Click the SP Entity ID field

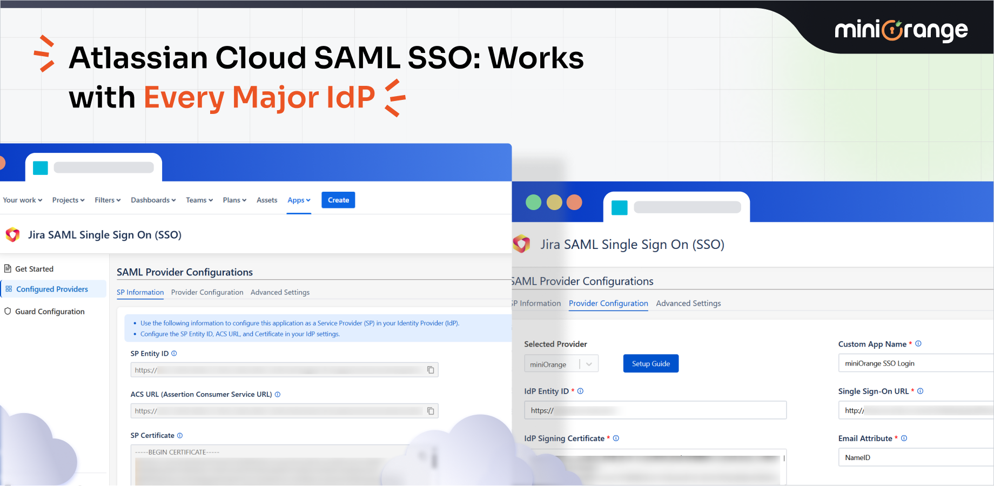284,370
